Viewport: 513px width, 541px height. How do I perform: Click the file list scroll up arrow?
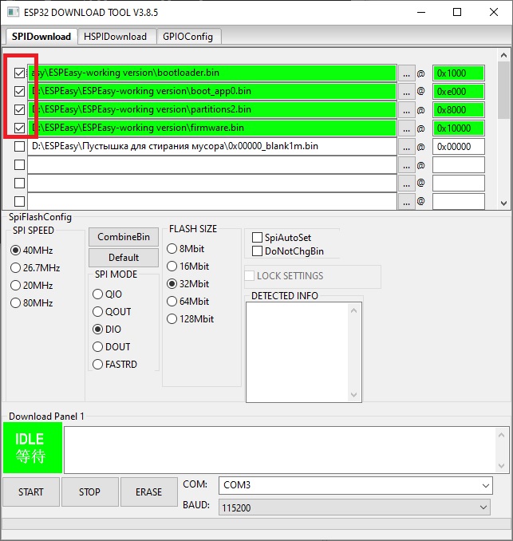click(503, 55)
